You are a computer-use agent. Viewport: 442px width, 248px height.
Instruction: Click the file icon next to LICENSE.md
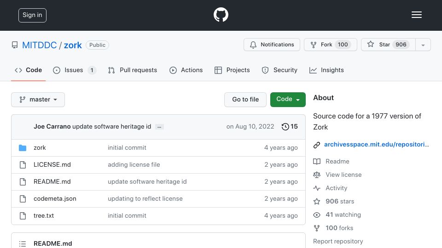tap(23, 165)
